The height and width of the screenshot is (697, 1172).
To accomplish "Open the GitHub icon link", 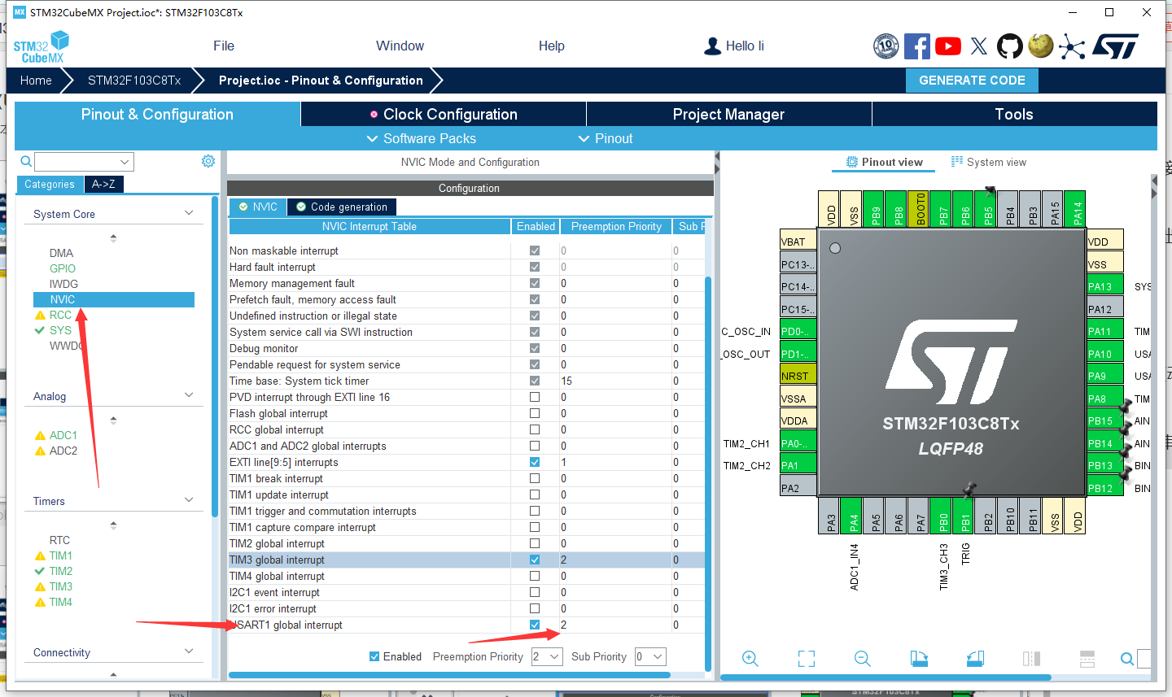I will 1010,46.
